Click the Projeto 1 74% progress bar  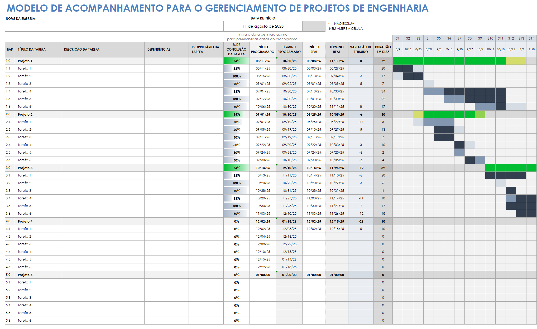pyautogui.click(x=237, y=61)
